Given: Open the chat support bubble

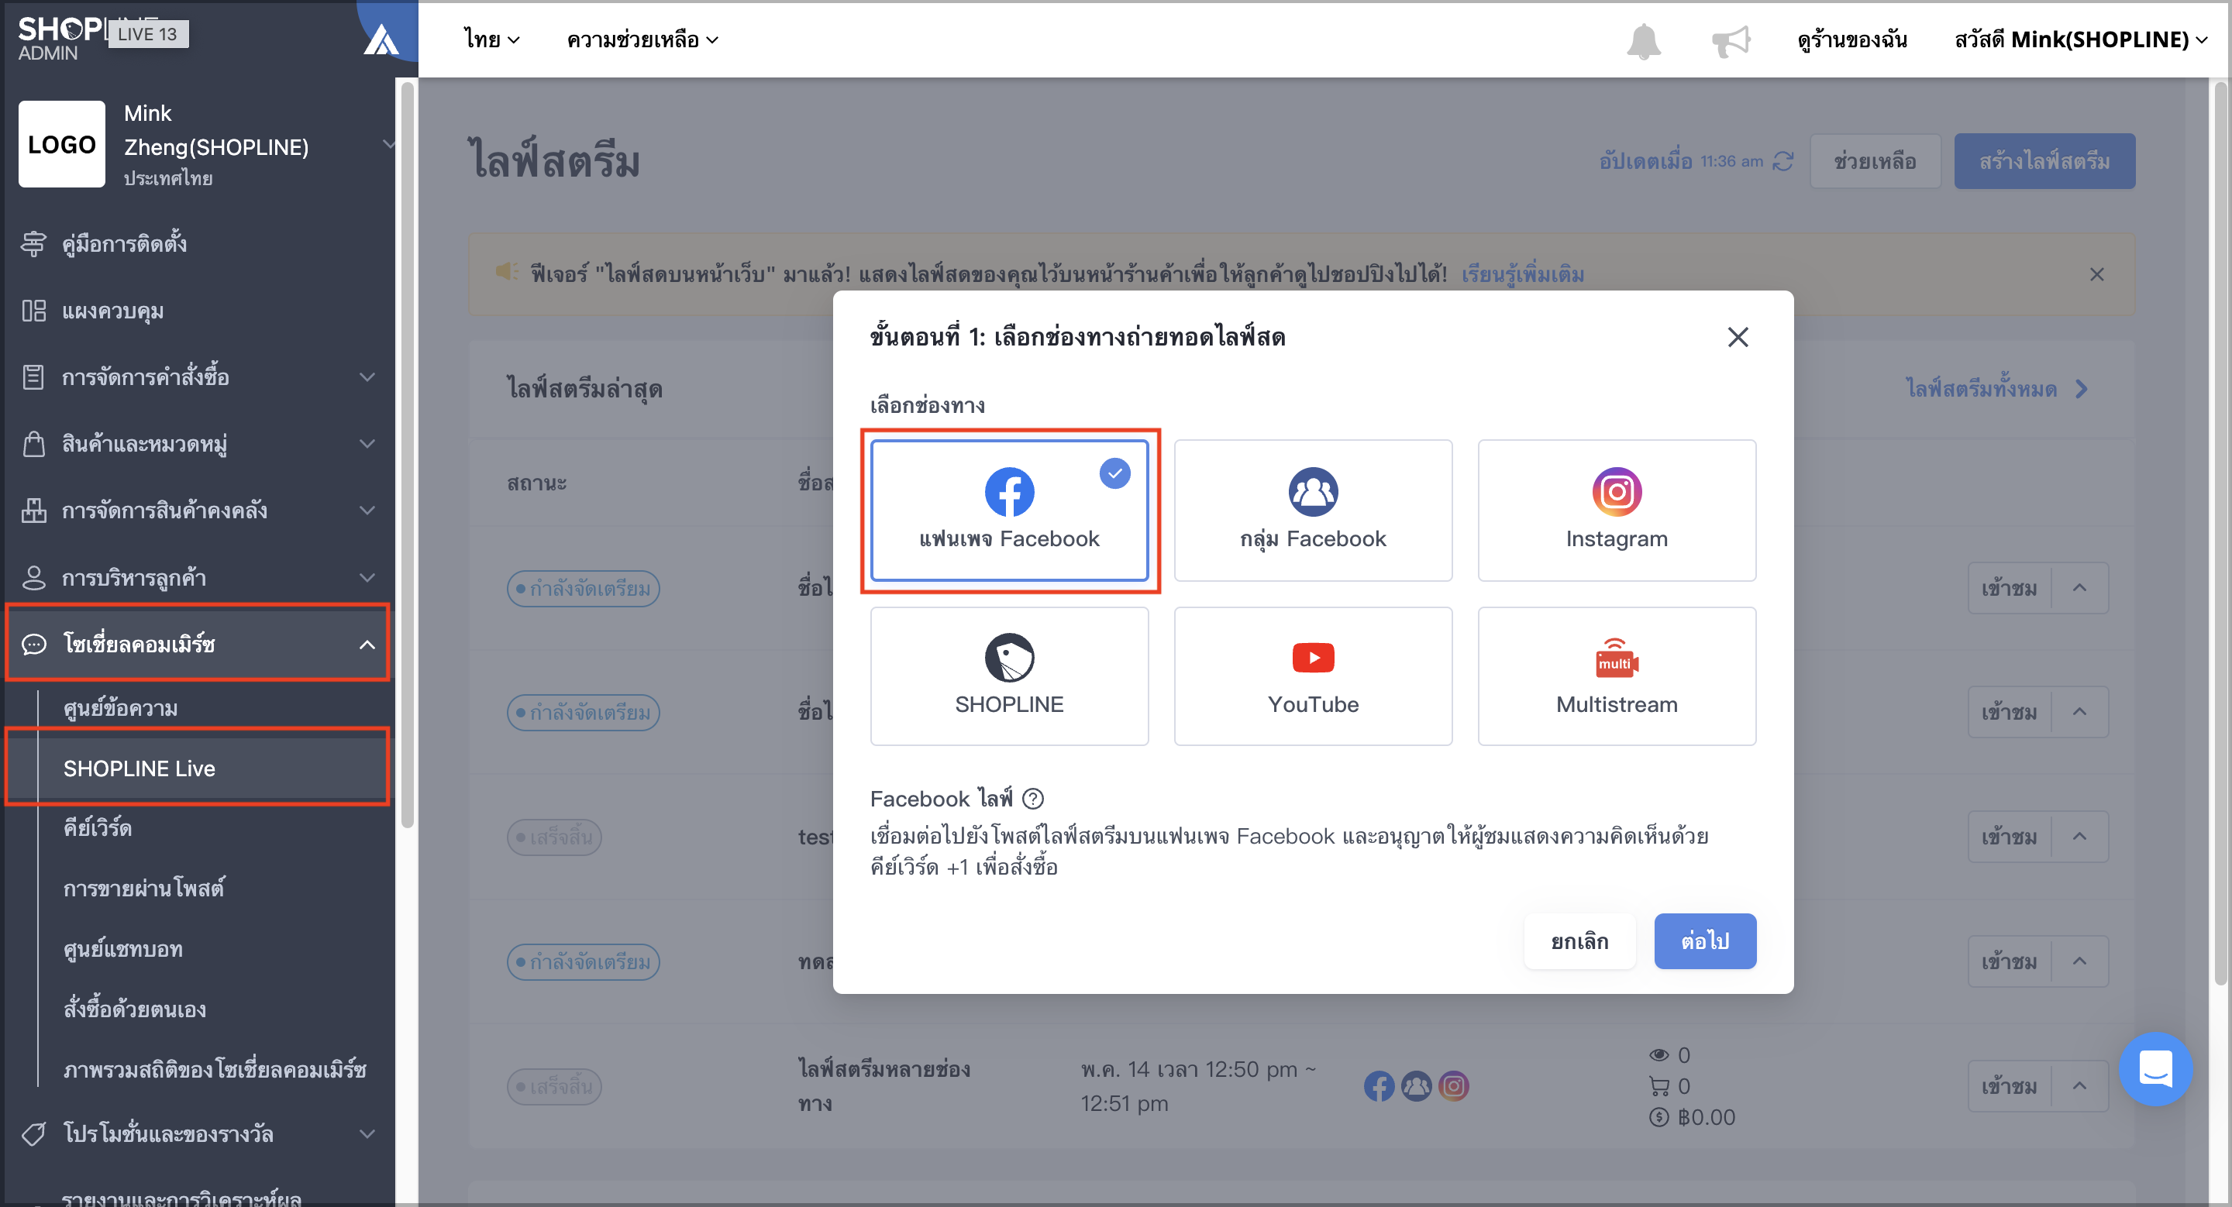Looking at the screenshot, I should (x=2154, y=1068).
